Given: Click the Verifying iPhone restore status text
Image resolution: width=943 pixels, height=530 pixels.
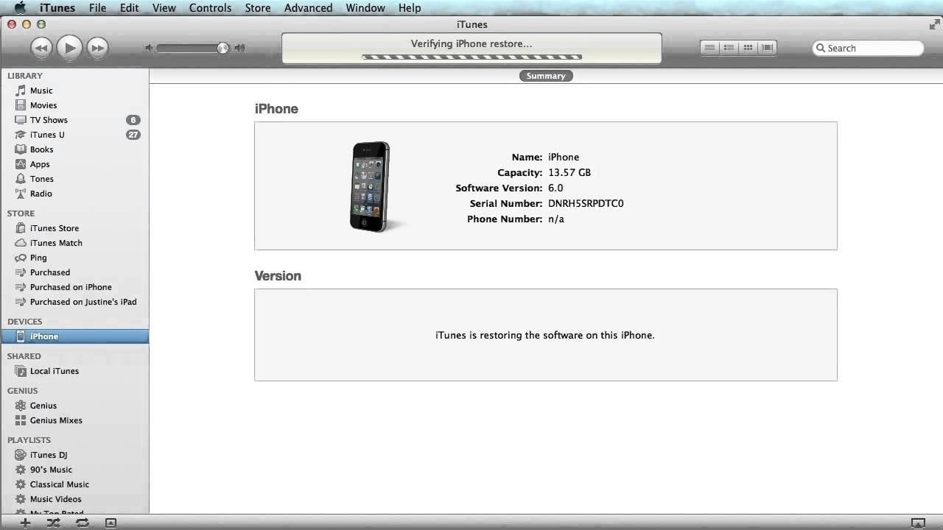Looking at the screenshot, I should coord(471,43).
